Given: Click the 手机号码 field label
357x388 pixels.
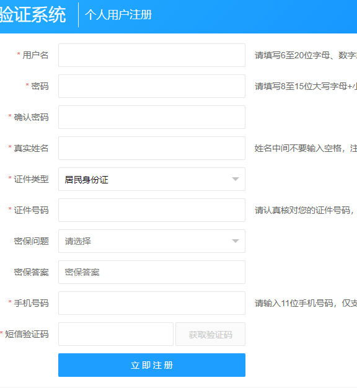Looking at the screenshot, I should [x=31, y=303].
